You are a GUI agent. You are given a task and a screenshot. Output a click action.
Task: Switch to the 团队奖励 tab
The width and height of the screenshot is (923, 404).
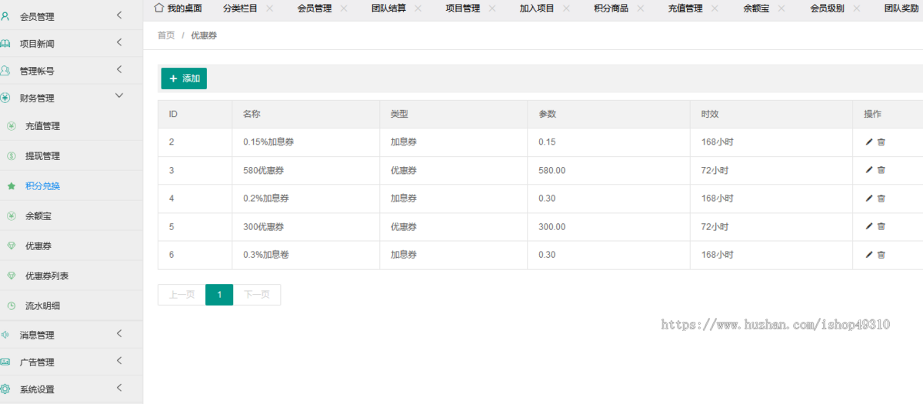901,8
